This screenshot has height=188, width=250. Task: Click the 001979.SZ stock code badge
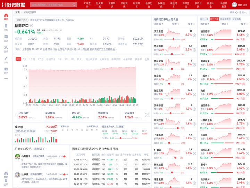tap(22, 20)
